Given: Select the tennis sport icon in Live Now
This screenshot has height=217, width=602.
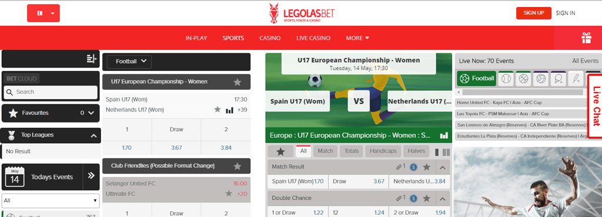Looking at the screenshot, I should click(x=505, y=79).
